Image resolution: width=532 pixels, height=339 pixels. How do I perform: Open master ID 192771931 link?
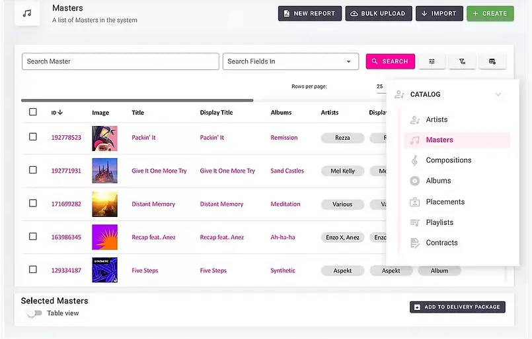pyautogui.click(x=66, y=171)
